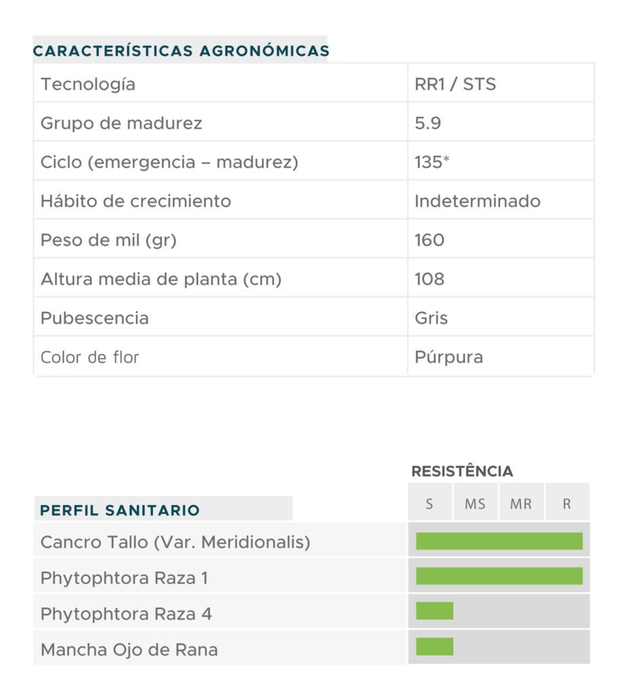Click the Gris pubescence value

(431, 318)
